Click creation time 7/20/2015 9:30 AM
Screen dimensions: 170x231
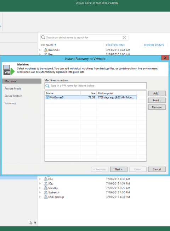[118, 179]
